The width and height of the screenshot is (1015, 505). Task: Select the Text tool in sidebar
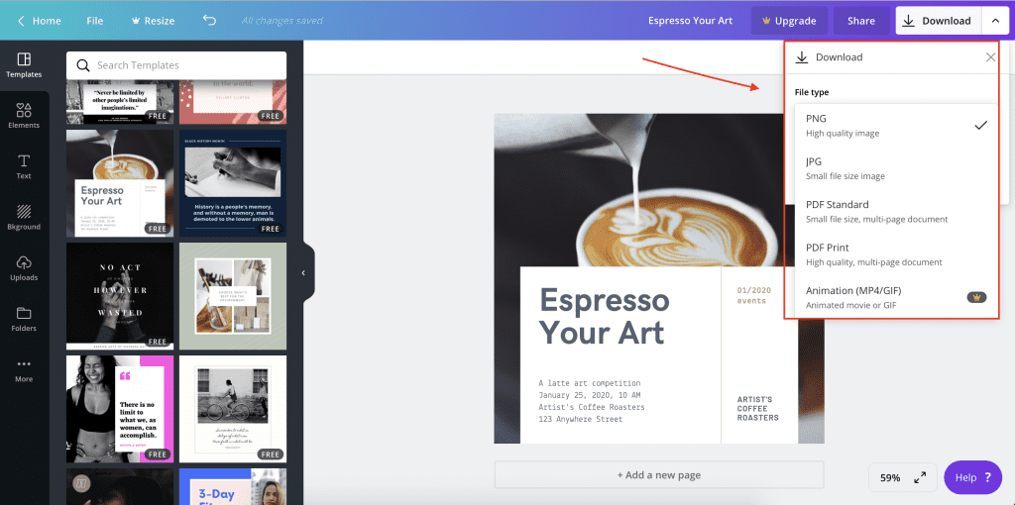coord(24,166)
